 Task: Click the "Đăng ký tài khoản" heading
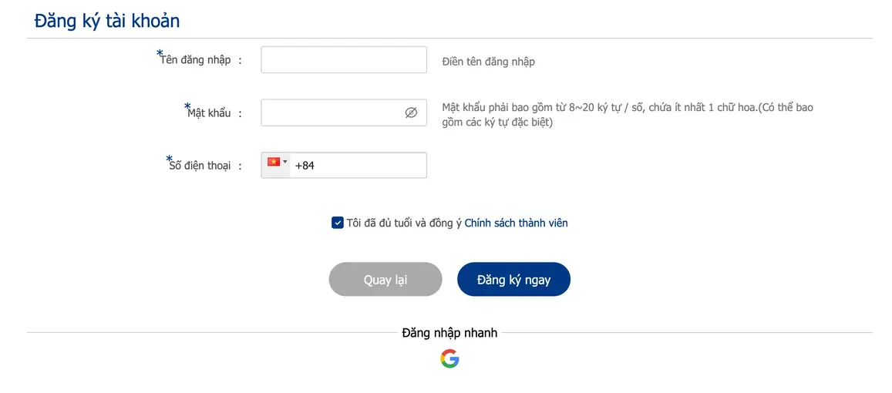(x=107, y=21)
